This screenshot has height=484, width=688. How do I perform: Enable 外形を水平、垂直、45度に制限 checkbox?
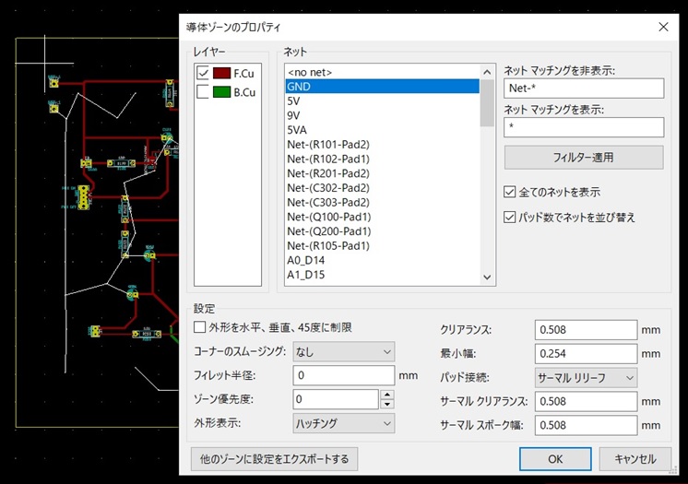pyautogui.click(x=200, y=327)
